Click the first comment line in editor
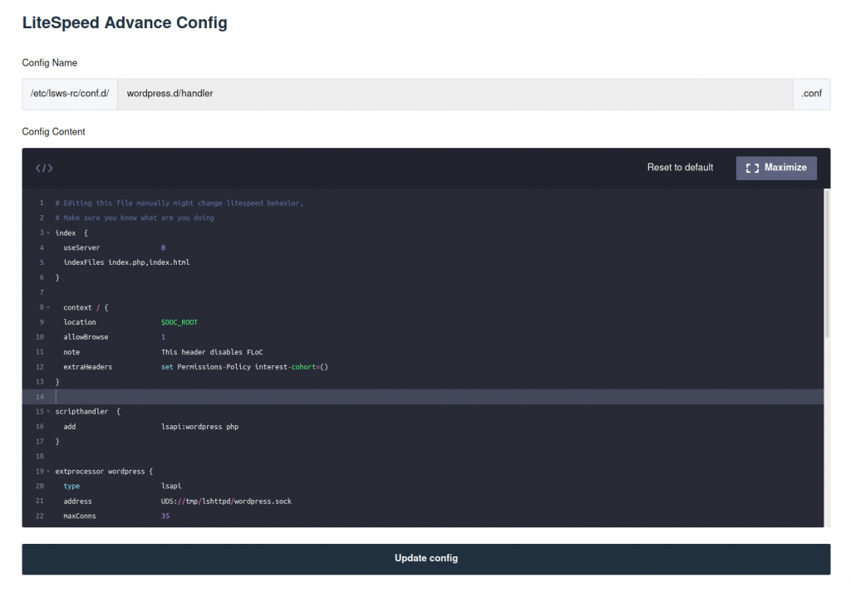 (x=179, y=203)
